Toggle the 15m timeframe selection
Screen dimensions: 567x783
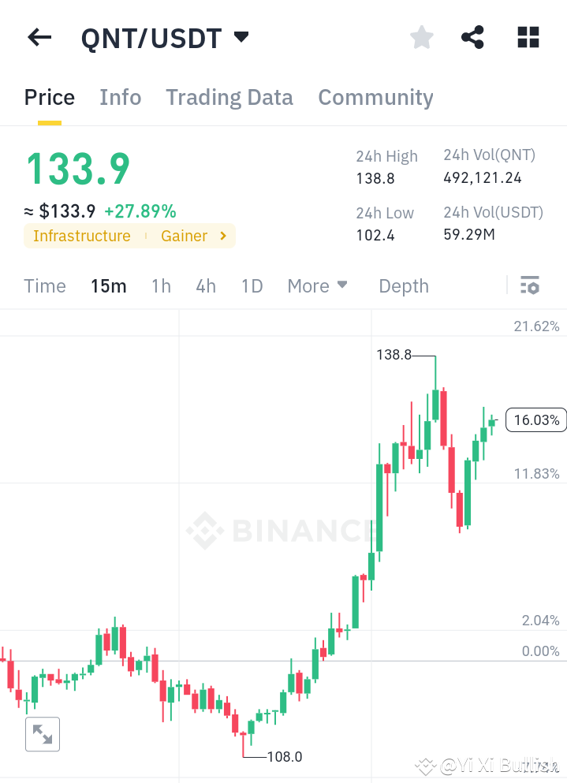tap(109, 286)
